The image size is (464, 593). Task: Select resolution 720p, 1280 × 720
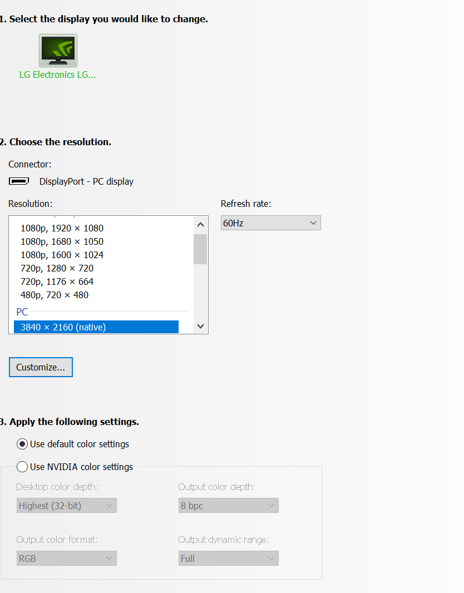pos(57,268)
